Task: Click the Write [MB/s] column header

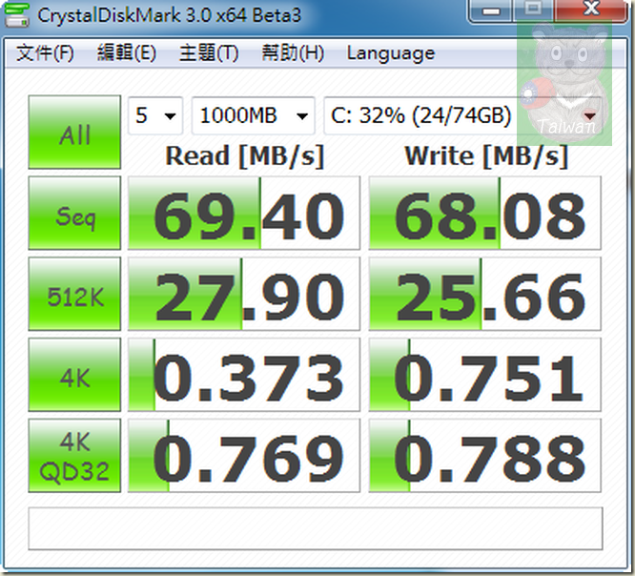Action: pyautogui.click(x=486, y=156)
